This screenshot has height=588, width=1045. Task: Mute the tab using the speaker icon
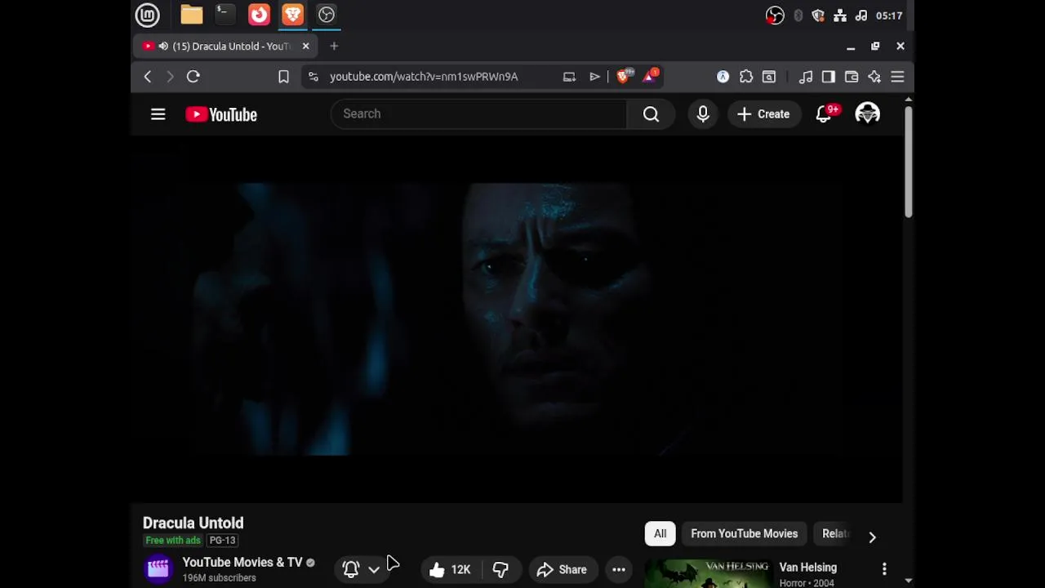tap(163, 47)
